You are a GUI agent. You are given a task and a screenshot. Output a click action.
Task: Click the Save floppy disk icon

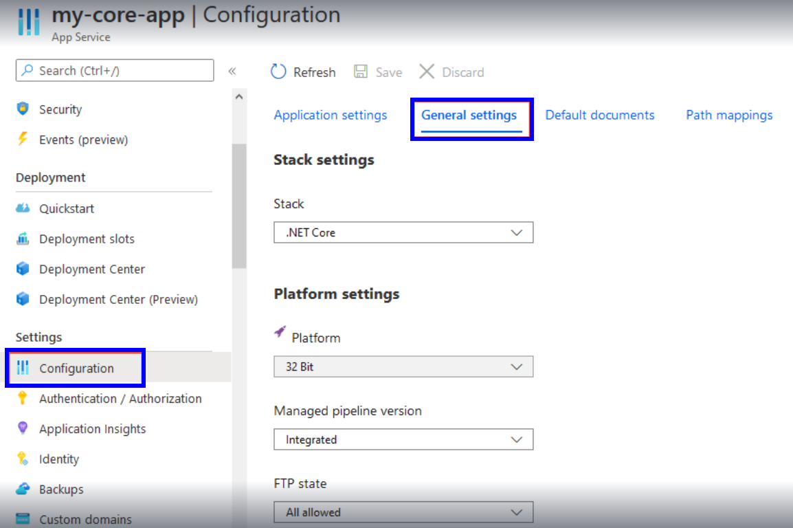click(x=361, y=71)
